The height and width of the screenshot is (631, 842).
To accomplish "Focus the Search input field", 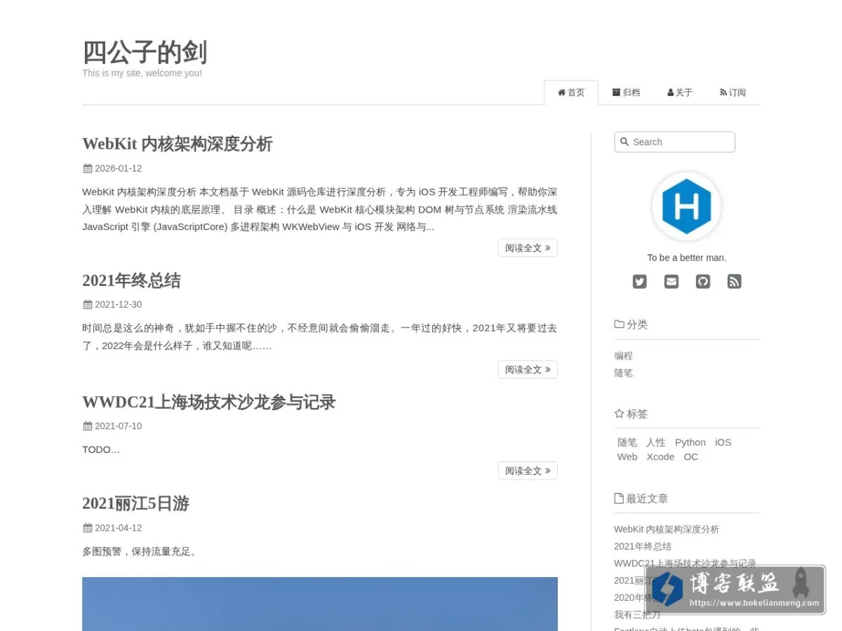I will (x=674, y=142).
